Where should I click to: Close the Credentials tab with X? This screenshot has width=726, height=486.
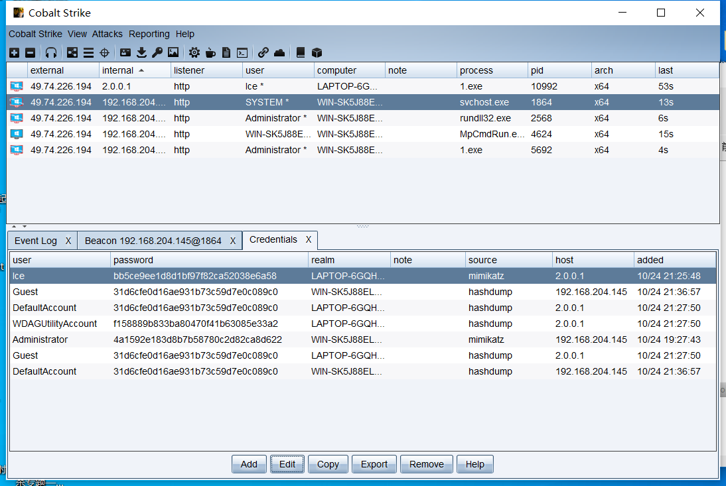309,239
